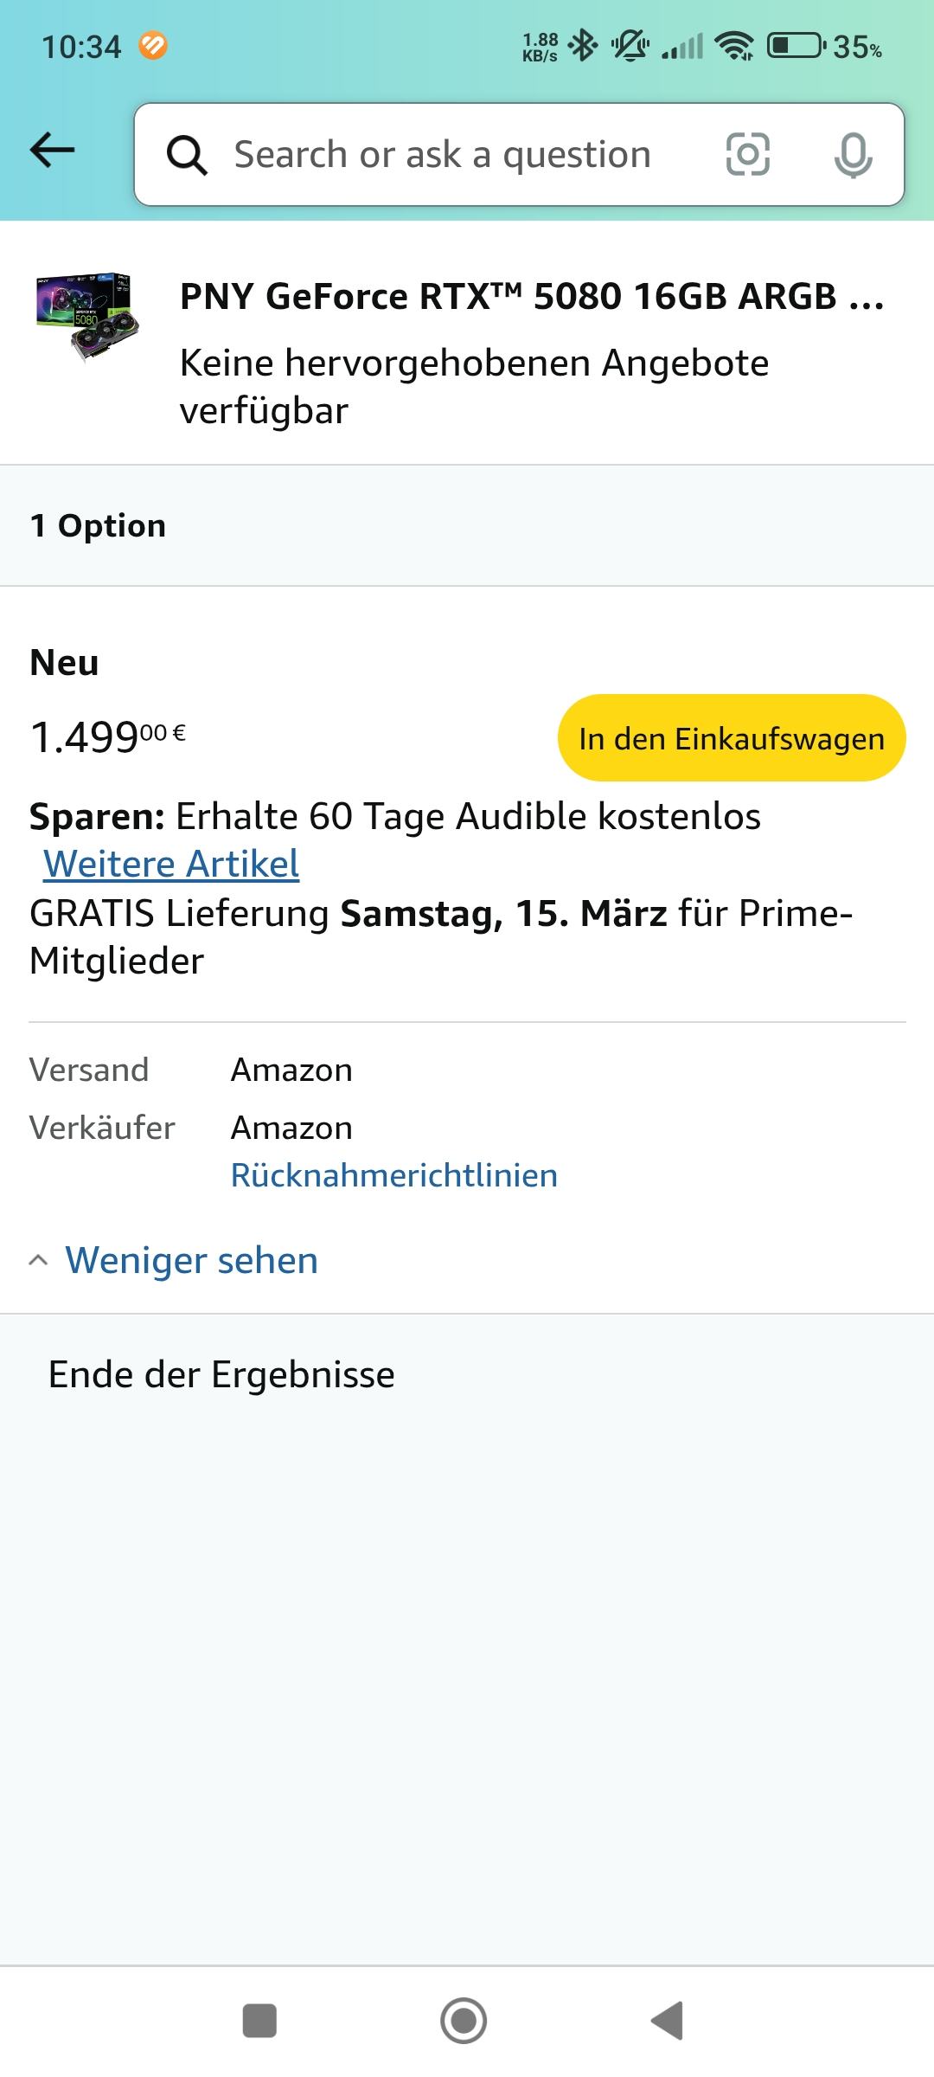
Task: Tap the Android recent apps square button
Action: point(259,2021)
